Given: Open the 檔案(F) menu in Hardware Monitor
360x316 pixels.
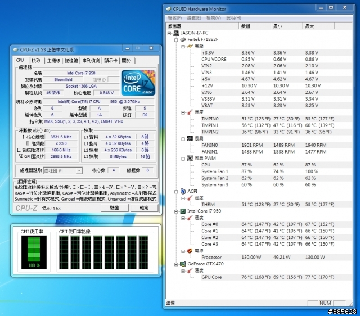Looking at the screenshot, I should [175, 18].
